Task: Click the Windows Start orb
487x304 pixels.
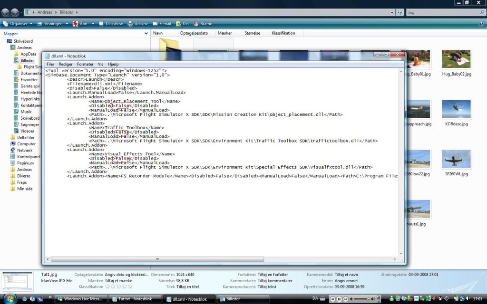Action: pos(8,299)
